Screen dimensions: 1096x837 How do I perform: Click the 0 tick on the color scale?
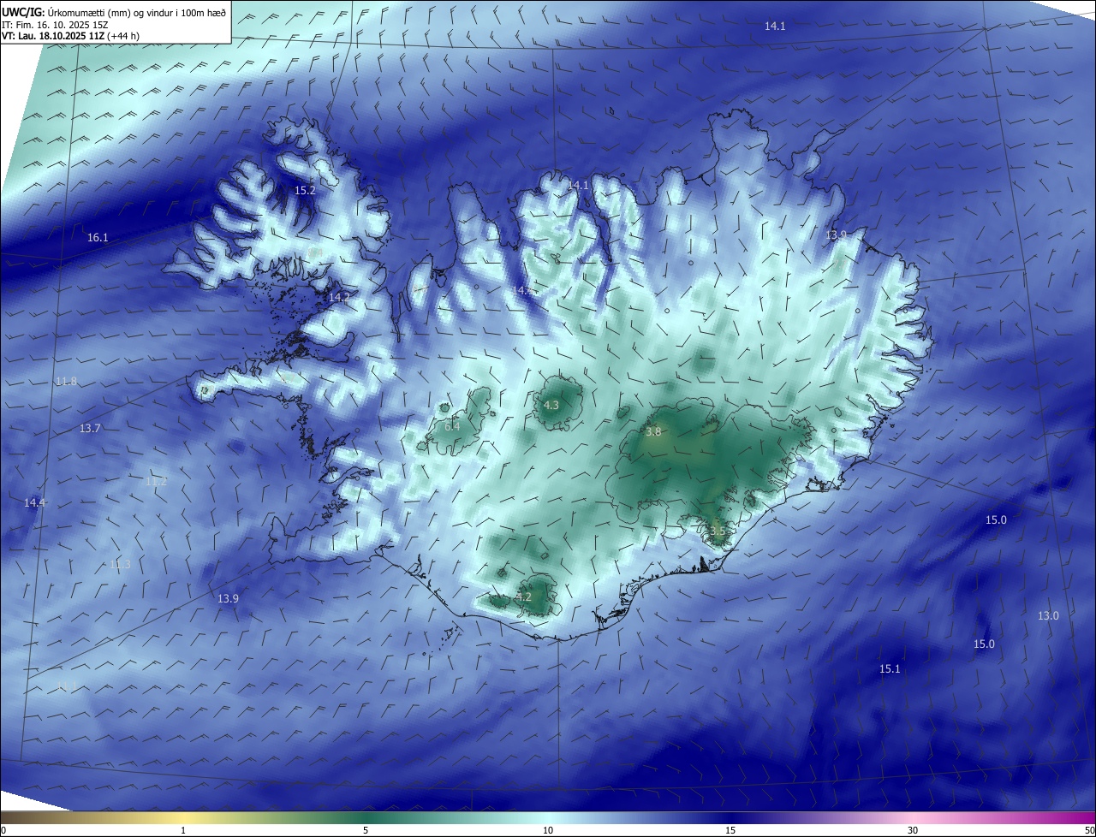[x=3, y=830]
